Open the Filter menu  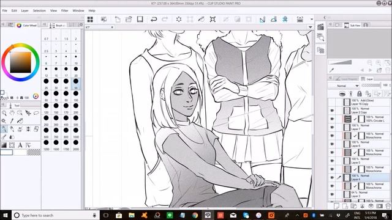pos(65,11)
